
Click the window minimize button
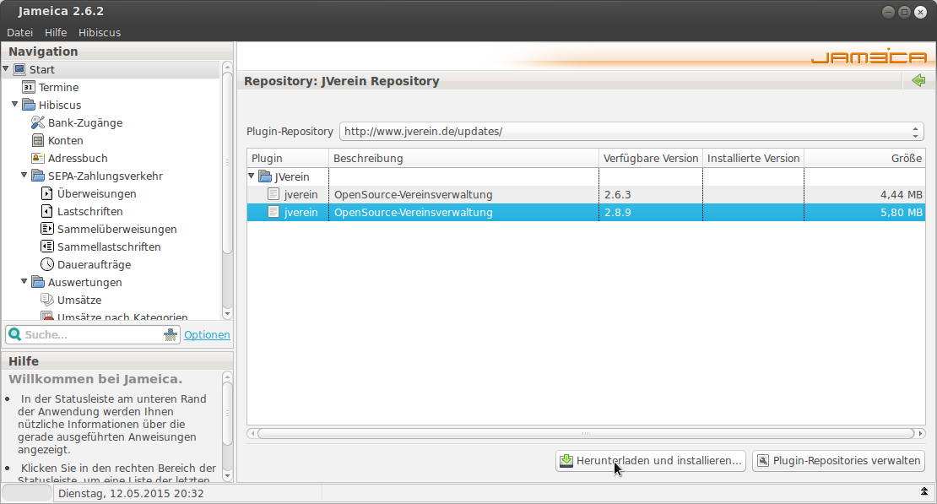pos(889,12)
